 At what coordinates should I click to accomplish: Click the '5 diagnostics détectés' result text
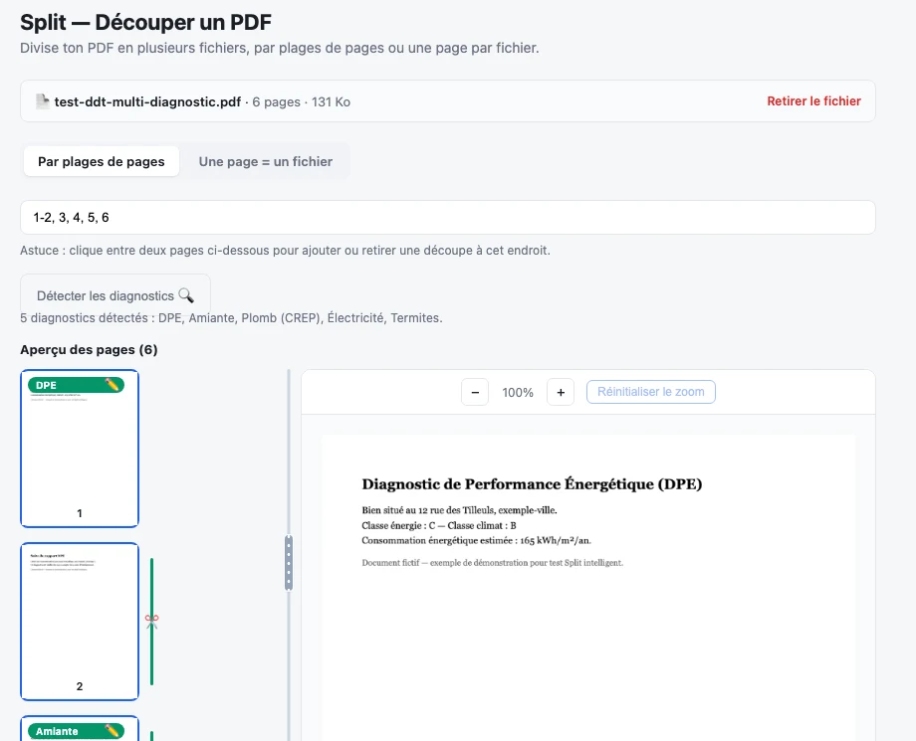click(x=231, y=318)
